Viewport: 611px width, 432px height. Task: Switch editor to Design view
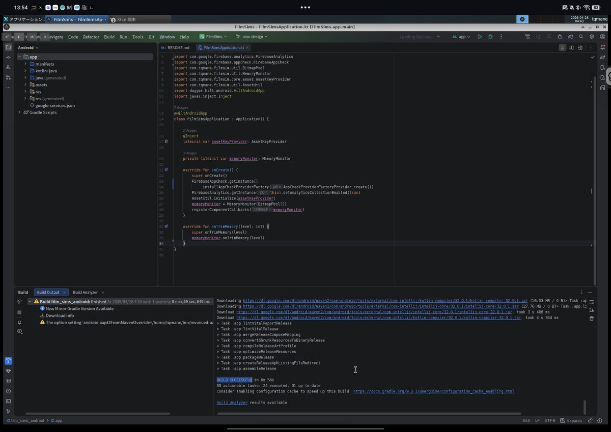[579, 47]
